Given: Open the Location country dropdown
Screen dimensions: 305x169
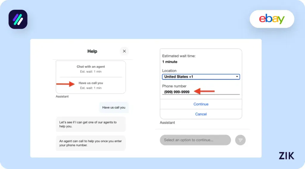Looking at the screenshot, I should coord(201,77).
